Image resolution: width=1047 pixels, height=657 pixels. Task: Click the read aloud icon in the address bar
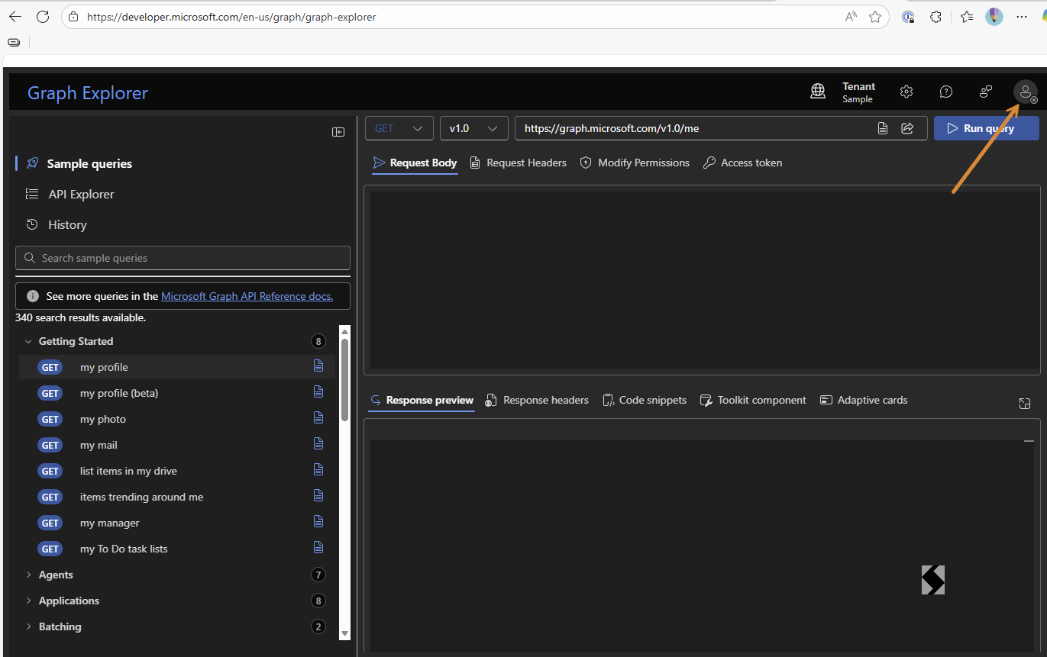pos(851,17)
